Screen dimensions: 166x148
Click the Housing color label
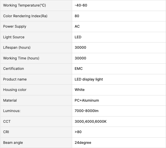(x=15, y=90)
